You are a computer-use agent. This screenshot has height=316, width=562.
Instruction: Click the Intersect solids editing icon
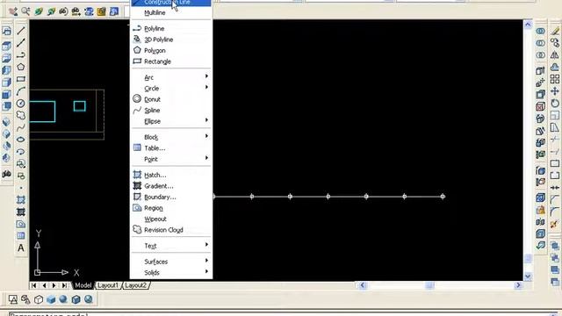click(x=541, y=55)
